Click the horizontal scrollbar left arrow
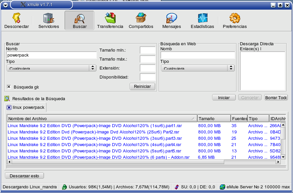Viewport: 293px width, 193px height. 9,162
